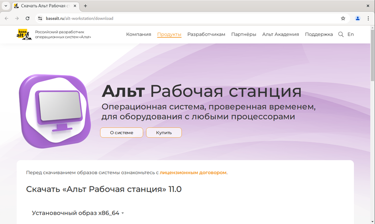The width and height of the screenshot is (375, 224).
Task: Open the лицензионным договором link
Action: [193, 173]
